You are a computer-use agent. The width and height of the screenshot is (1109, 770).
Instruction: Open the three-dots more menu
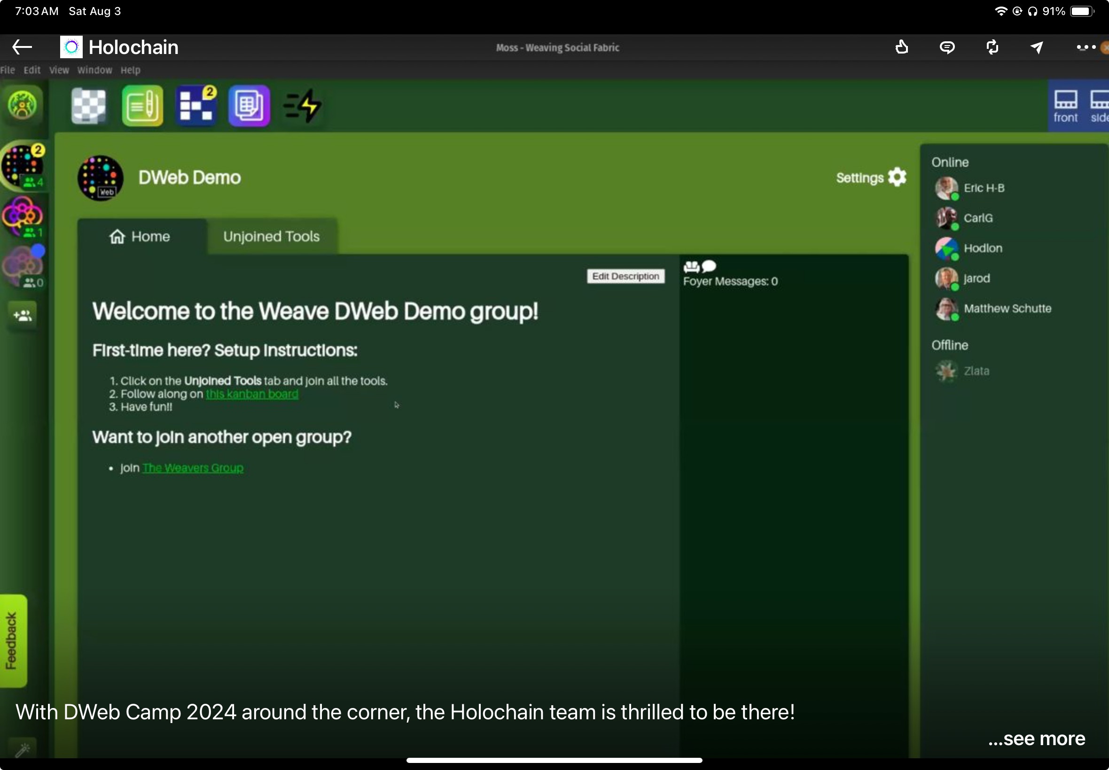tap(1086, 47)
